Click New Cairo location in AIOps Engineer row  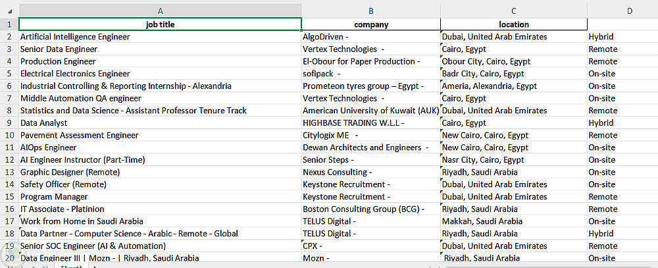(x=514, y=147)
